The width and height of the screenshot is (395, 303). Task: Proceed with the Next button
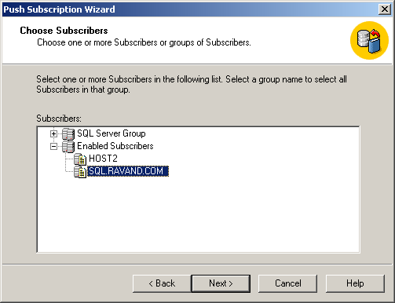pyautogui.click(x=221, y=283)
